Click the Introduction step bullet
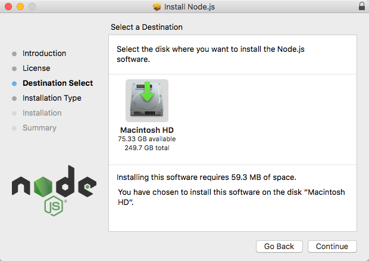Image resolution: width=369 pixels, height=261 pixels. (x=14, y=54)
